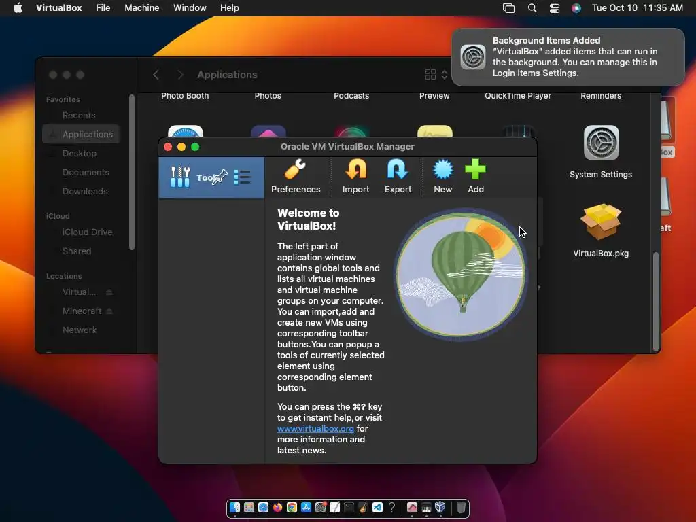Viewport: 696px width, 522px height.
Task: Select Network in Finder sidebar
Action: [x=80, y=330]
